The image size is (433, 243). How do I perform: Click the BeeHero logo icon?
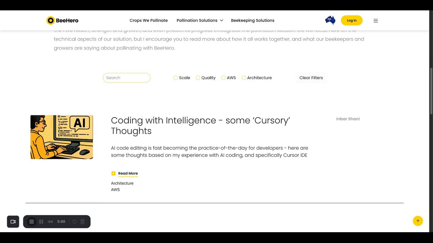pos(50,21)
